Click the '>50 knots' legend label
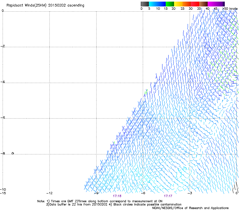This screenshot has height=210, width=239. pyautogui.click(x=230, y=9)
